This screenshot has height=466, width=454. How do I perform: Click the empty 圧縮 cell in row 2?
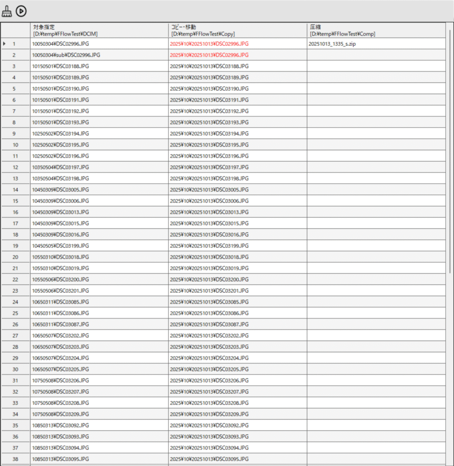click(x=376, y=55)
